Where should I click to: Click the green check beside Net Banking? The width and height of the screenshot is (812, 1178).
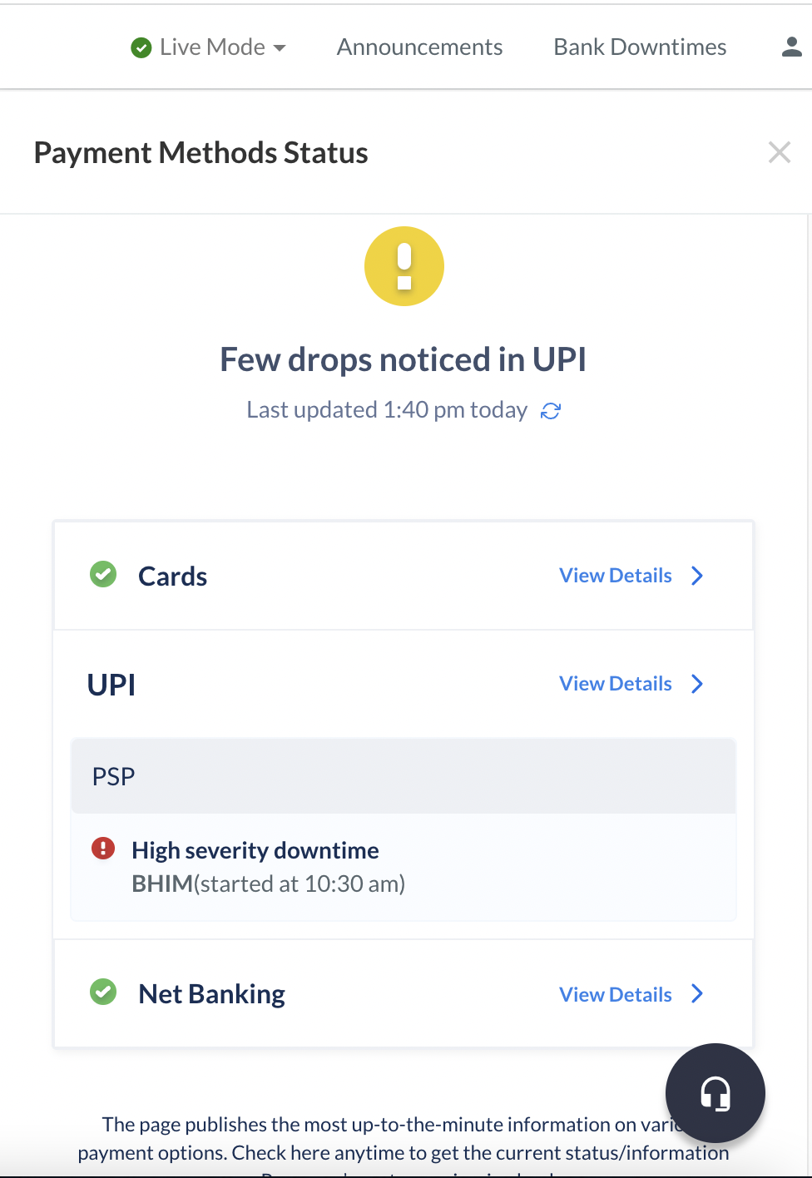click(x=103, y=992)
